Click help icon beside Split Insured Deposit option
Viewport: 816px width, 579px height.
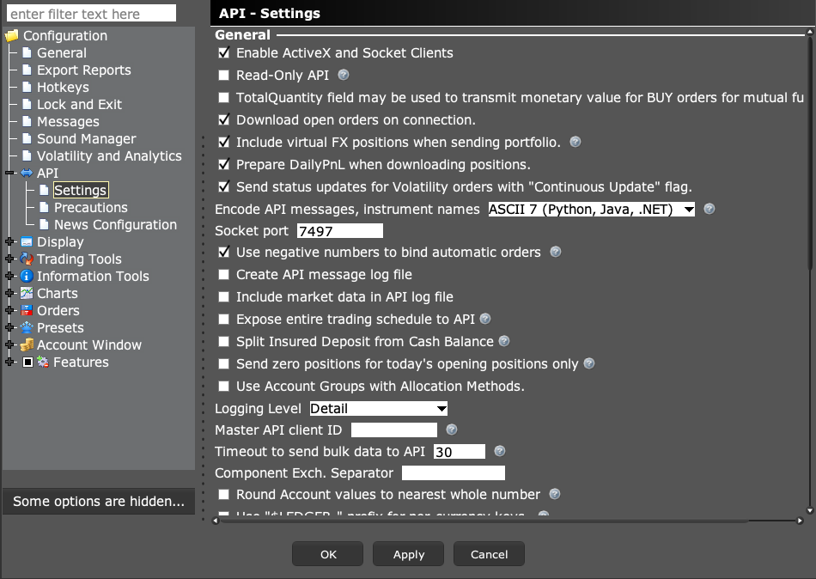coord(503,341)
